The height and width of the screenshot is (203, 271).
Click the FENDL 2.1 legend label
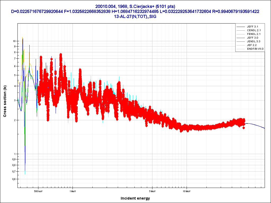coord(253,34)
